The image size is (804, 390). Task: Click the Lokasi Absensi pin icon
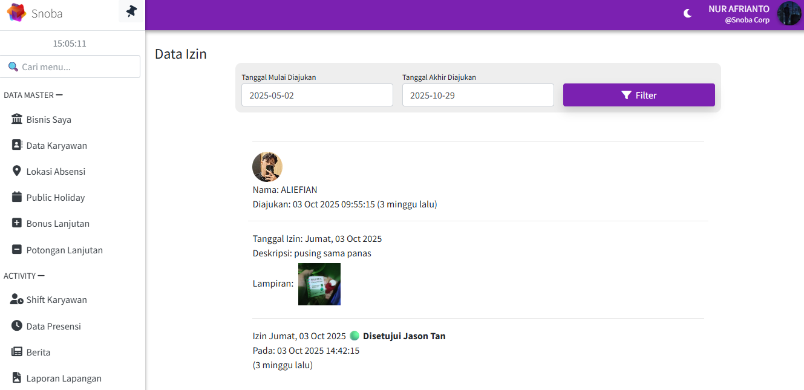click(17, 171)
